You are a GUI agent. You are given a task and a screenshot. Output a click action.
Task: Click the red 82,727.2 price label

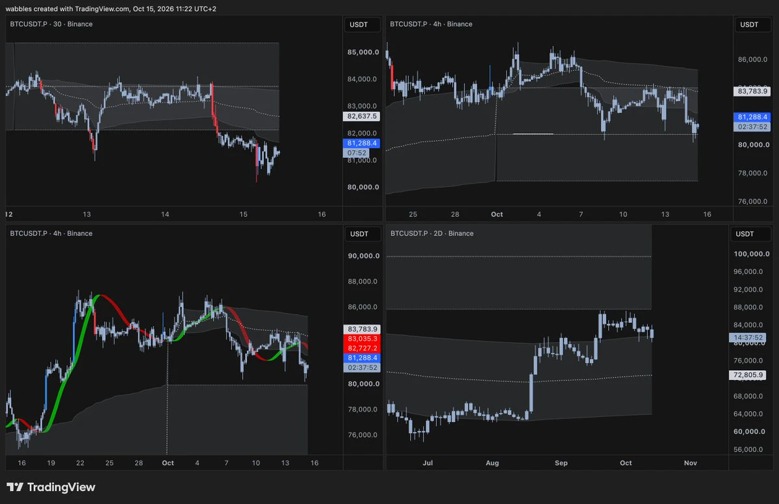(362, 348)
